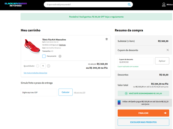Click the coupon code field QUERO50
This screenshot has width=173, height=129.
pos(136,61)
